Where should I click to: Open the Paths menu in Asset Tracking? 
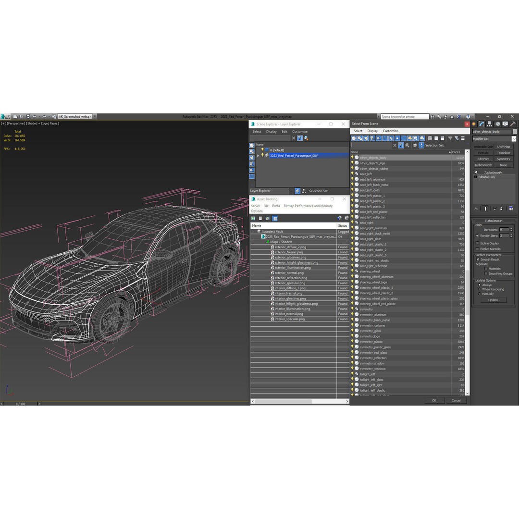click(276, 206)
